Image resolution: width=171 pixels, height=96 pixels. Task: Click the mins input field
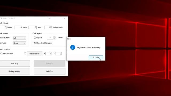[18, 27]
